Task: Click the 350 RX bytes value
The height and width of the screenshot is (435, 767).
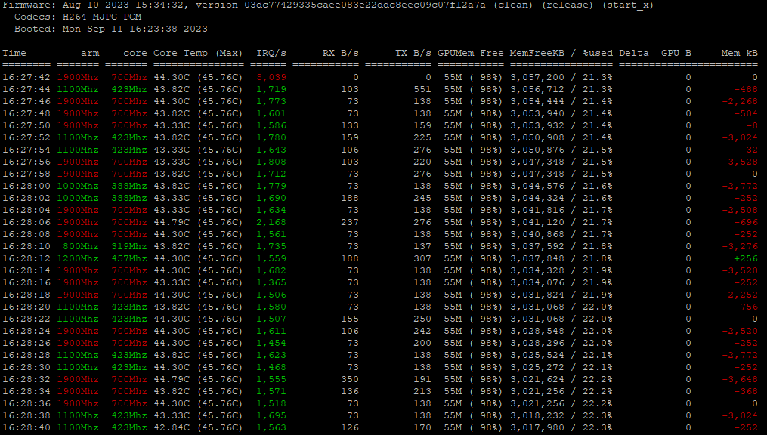Action: [x=349, y=380]
